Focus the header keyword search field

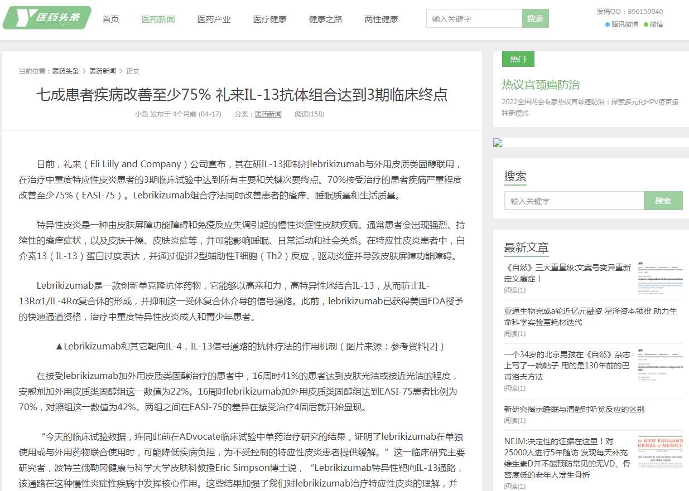tap(474, 18)
